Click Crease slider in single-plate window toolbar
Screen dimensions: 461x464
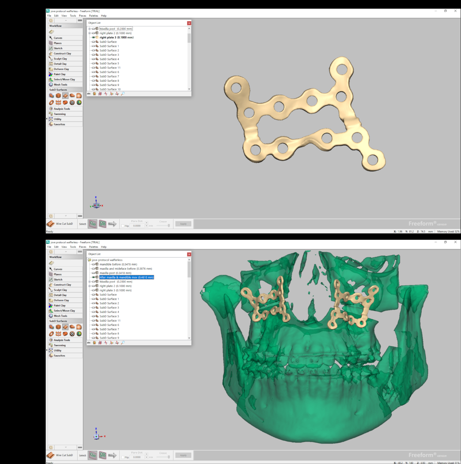163,225
